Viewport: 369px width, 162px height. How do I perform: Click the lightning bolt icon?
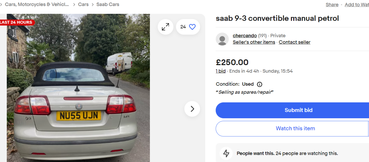tap(226, 153)
